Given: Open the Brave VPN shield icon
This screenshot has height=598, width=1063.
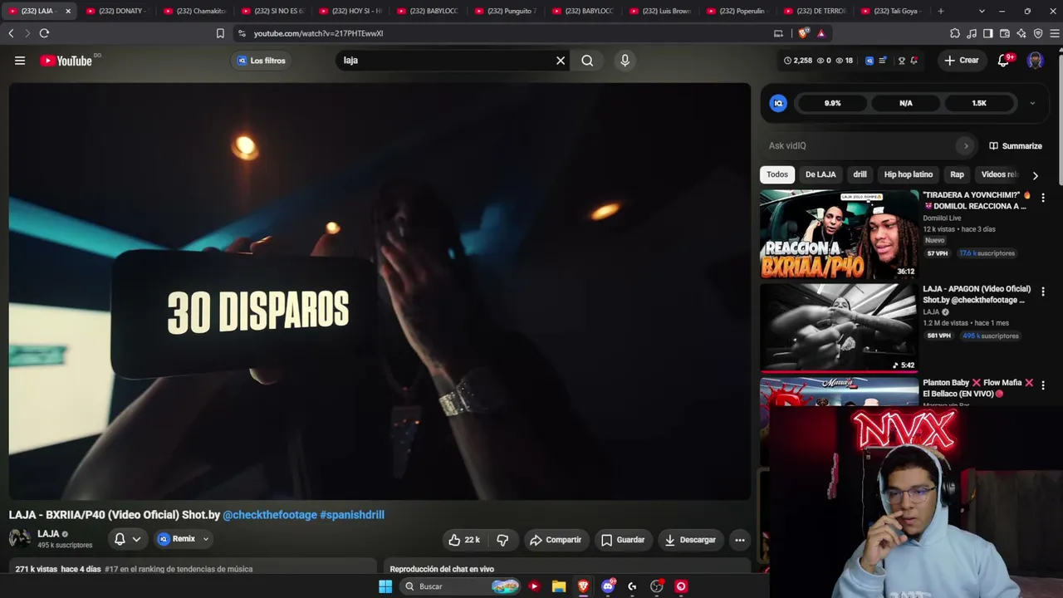Looking at the screenshot, I should pos(1038,33).
